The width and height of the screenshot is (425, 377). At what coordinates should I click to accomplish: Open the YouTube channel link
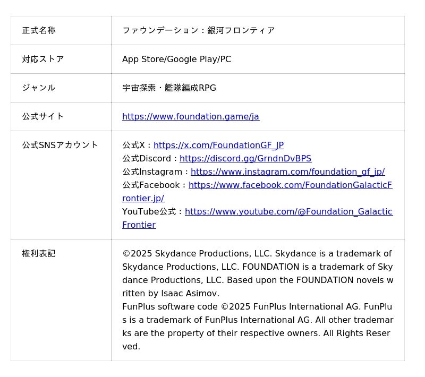tap(288, 212)
